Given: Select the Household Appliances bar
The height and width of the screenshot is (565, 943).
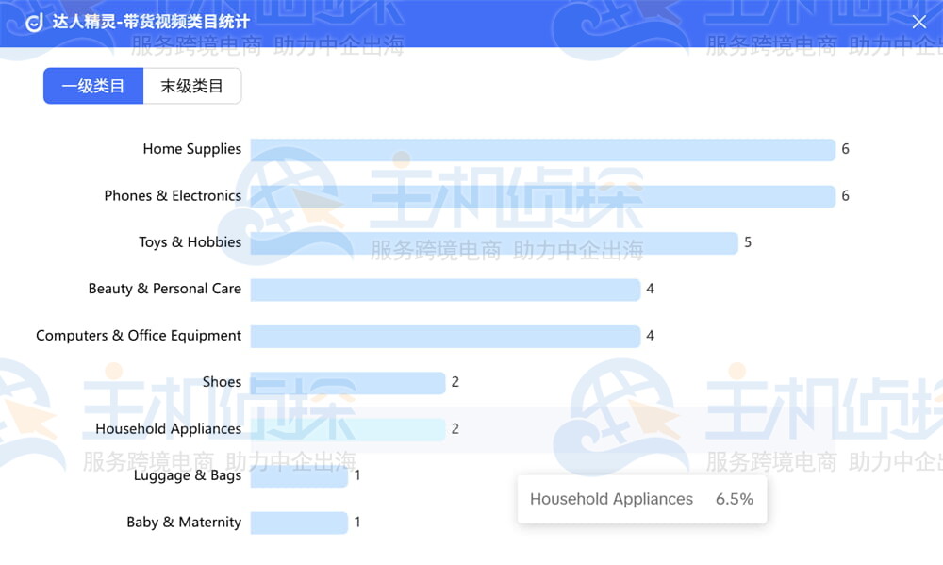Looking at the screenshot, I should tap(344, 428).
